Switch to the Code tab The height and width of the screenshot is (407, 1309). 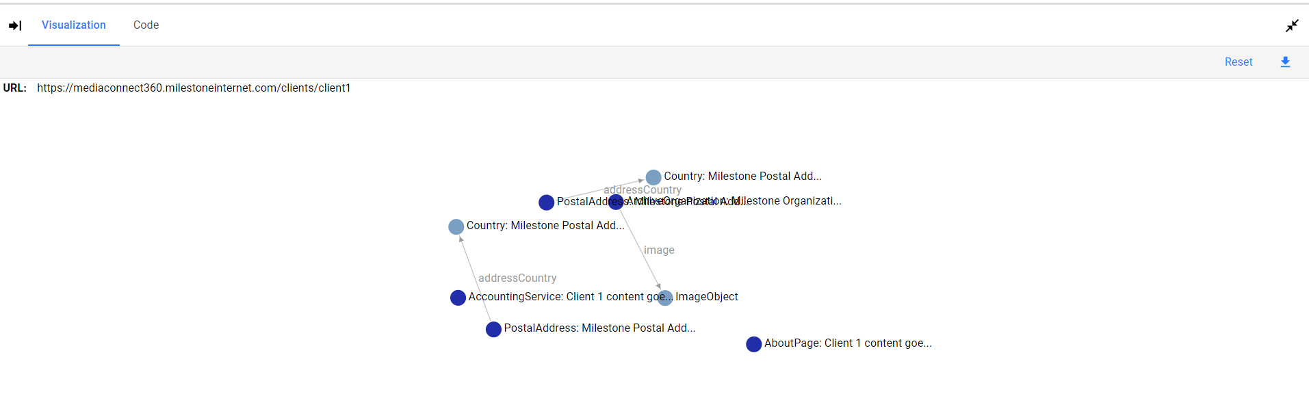(146, 25)
